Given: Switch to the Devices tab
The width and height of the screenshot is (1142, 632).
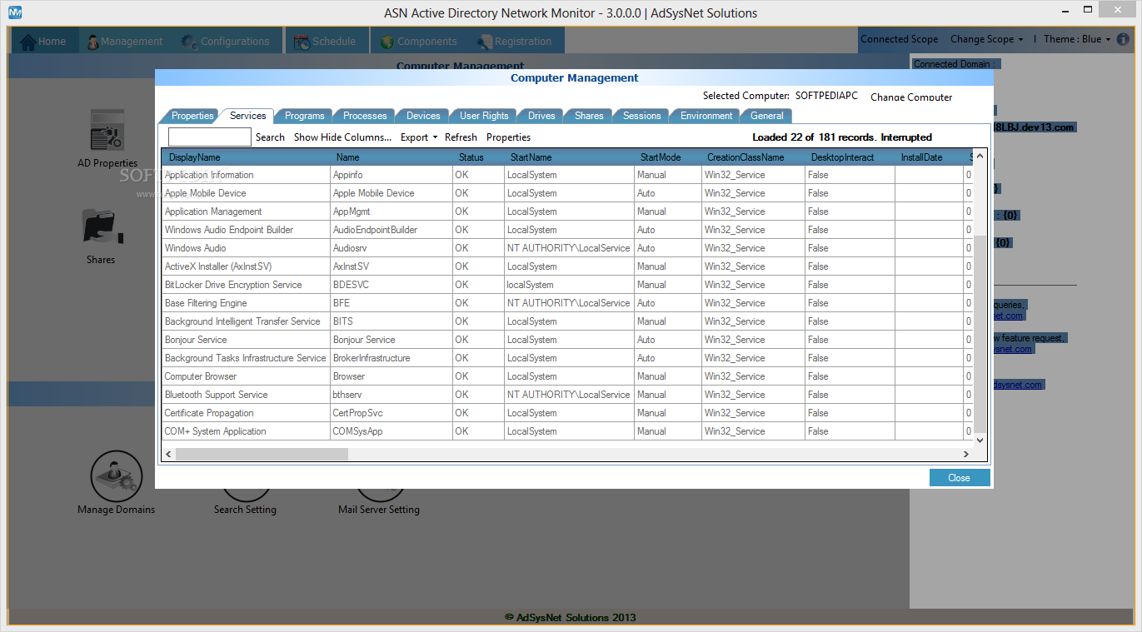Looking at the screenshot, I should pos(423,116).
